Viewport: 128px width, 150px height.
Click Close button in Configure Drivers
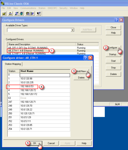[x=114, y=28]
